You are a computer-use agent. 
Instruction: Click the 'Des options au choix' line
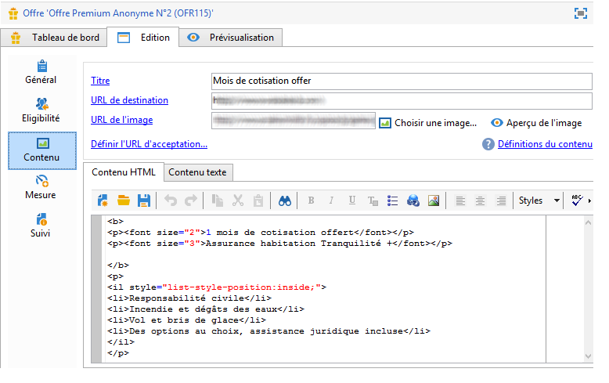click(x=268, y=331)
